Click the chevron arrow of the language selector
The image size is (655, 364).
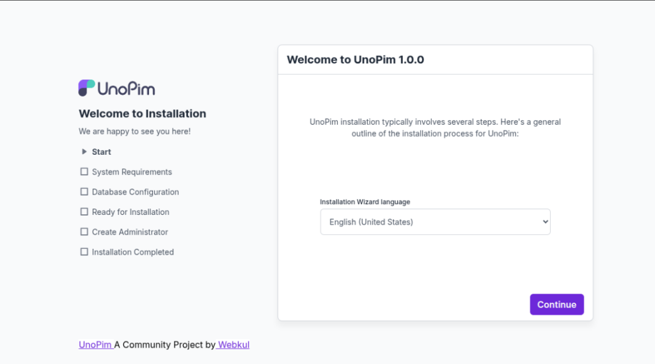click(x=545, y=222)
